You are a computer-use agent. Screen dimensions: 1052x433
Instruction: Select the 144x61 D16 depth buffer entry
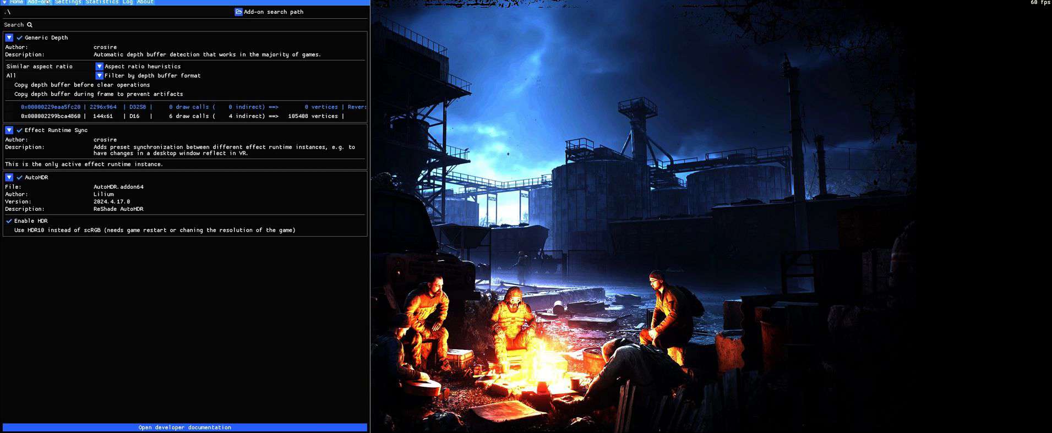pos(182,117)
